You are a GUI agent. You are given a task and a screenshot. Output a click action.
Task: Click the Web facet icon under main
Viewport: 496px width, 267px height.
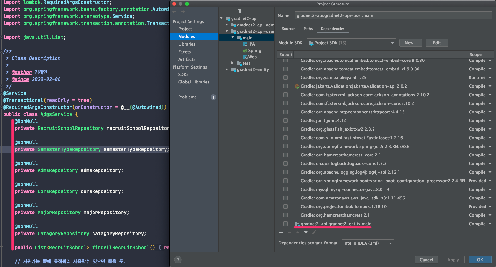pyautogui.click(x=245, y=57)
